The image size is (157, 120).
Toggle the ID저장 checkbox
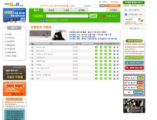pos(100,2)
